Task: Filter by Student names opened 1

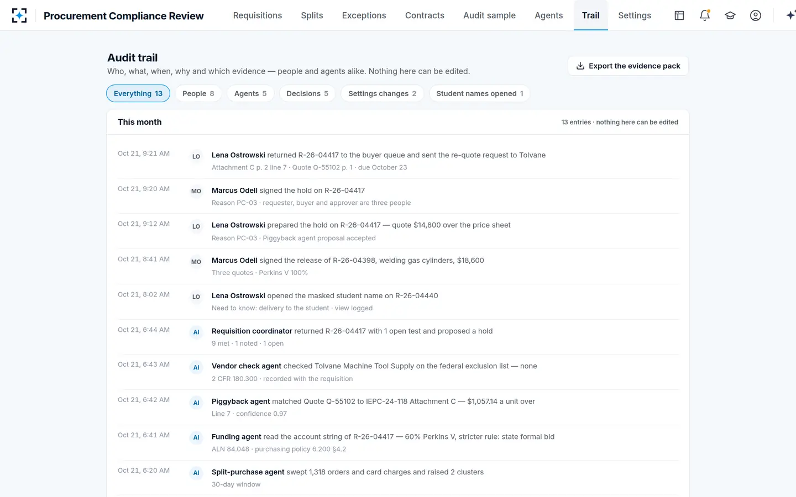Action: coord(480,93)
